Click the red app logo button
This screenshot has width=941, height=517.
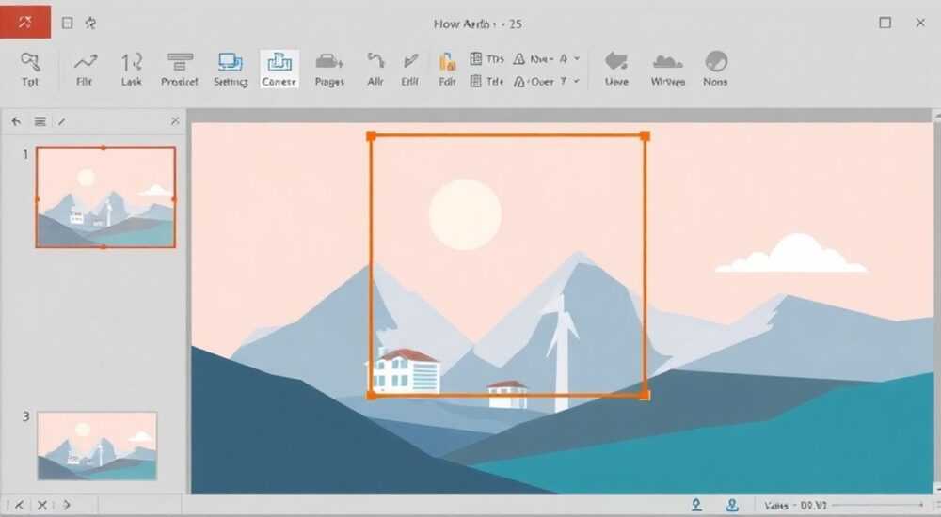tap(25, 23)
